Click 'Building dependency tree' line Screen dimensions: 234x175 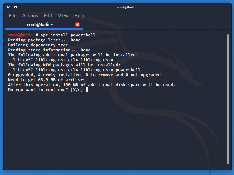38,45
